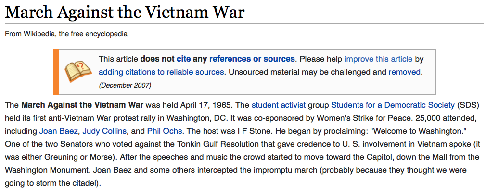Screen dimensions: 486x192
Task: Click the page title "March Against the Vietnam War"
Action: (125, 12)
